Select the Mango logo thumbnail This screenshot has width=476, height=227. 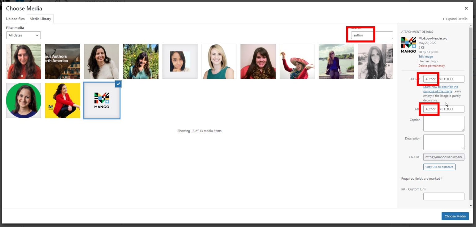(102, 101)
